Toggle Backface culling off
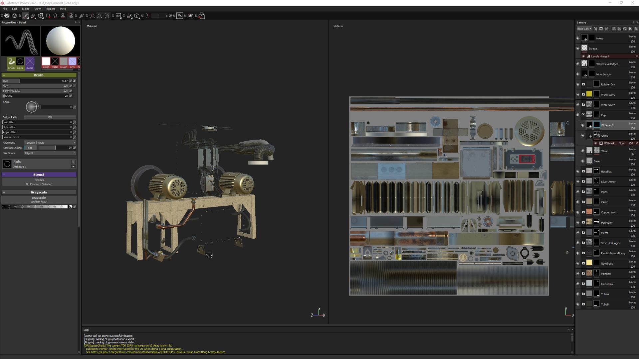 pyautogui.click(x=30, y=148)
